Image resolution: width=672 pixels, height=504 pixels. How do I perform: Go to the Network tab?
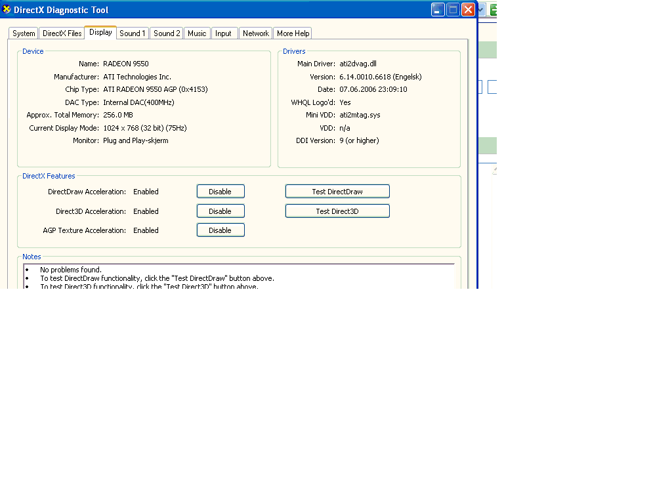tap(256, 33)
